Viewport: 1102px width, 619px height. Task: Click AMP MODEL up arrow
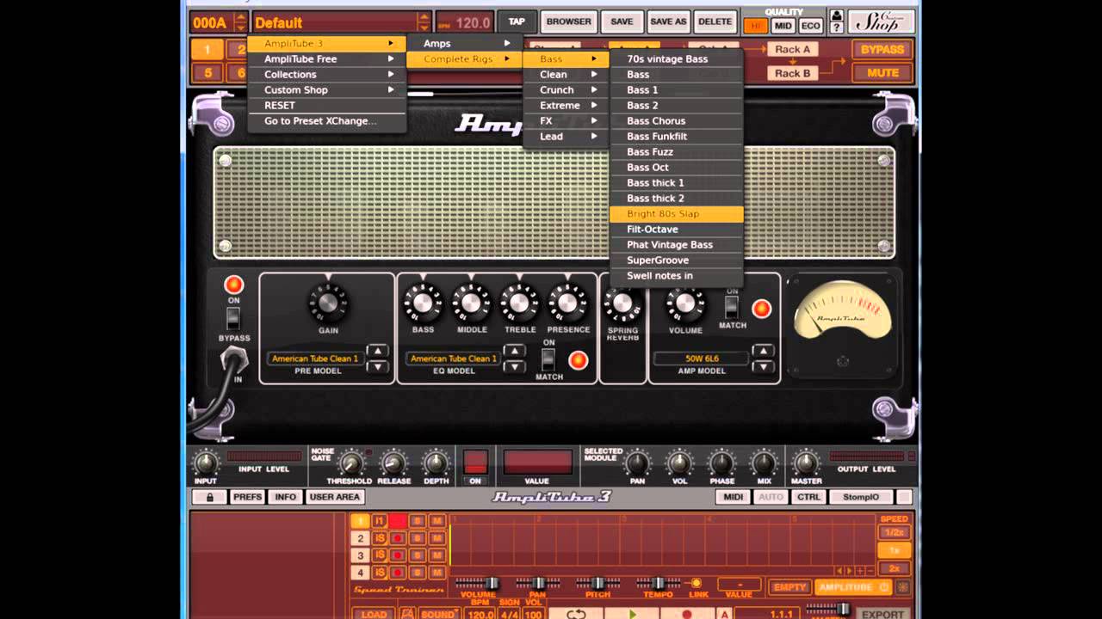(763, 351)
